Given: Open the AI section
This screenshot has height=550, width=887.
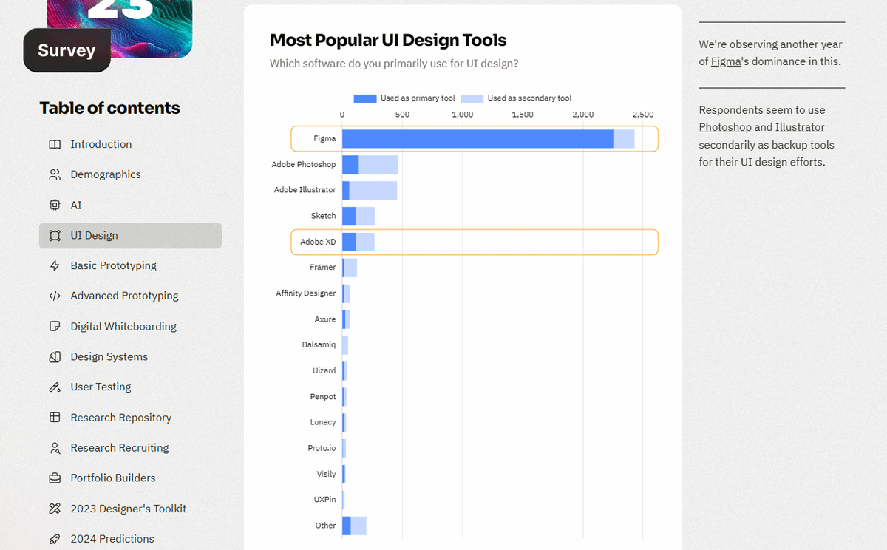Looking at the screenshot, I should [x=130, y=205].
